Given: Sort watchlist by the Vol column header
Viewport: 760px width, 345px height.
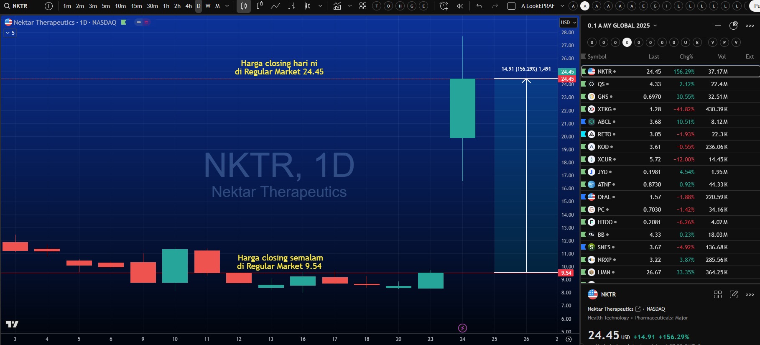Looking at the screenshot, I should coord(722,56).
